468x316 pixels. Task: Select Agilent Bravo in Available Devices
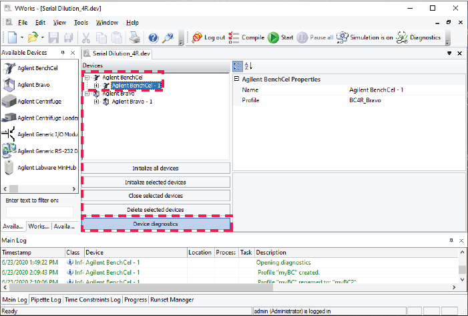click(x=26, y=85)
